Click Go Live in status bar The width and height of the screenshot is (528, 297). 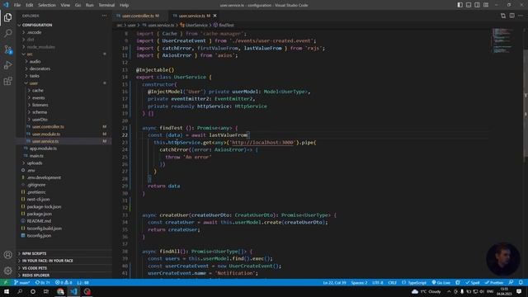(441, 282)
